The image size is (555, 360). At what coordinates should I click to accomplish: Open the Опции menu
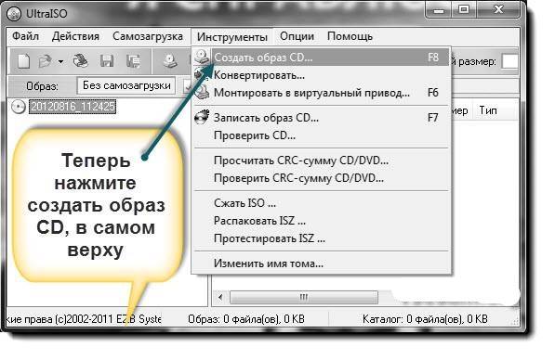click(297, 36)
